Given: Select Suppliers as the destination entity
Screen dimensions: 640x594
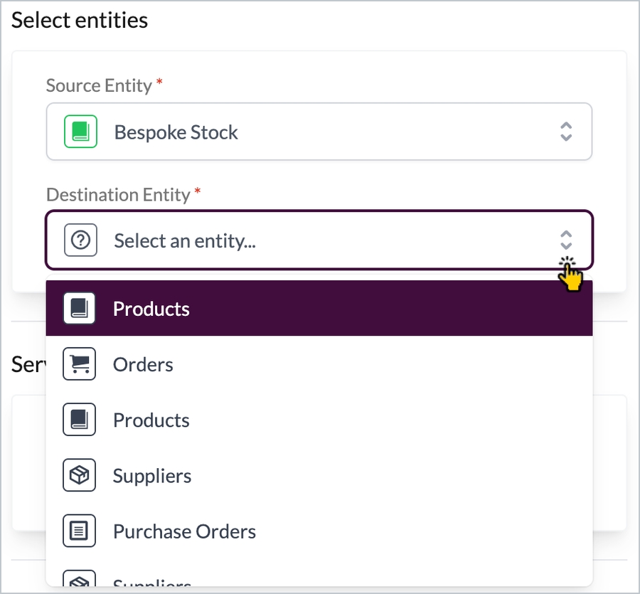Looking at the screenshot, I should click(x=152, y=476).
